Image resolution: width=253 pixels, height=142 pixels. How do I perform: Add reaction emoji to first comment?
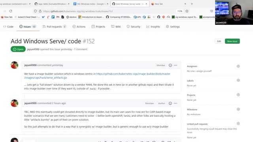(170, 65)
